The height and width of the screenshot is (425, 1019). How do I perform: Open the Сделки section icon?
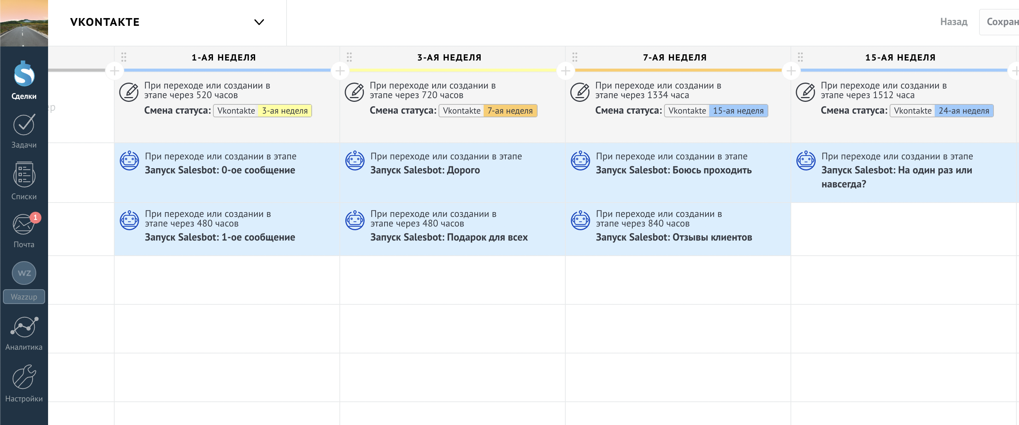[24, 75]
